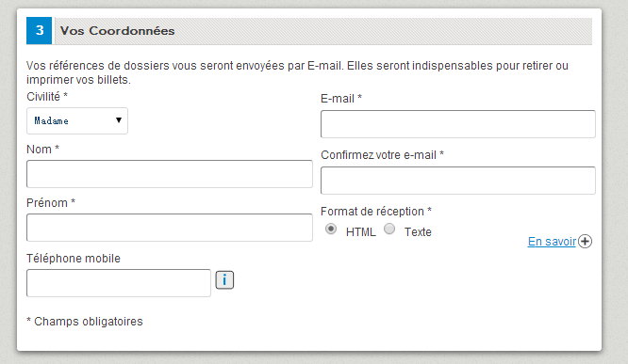Viewport: 628px width, 364px height.
Task: Click the info icon beside mobile phone field
Action: click(x=224, y=279)
